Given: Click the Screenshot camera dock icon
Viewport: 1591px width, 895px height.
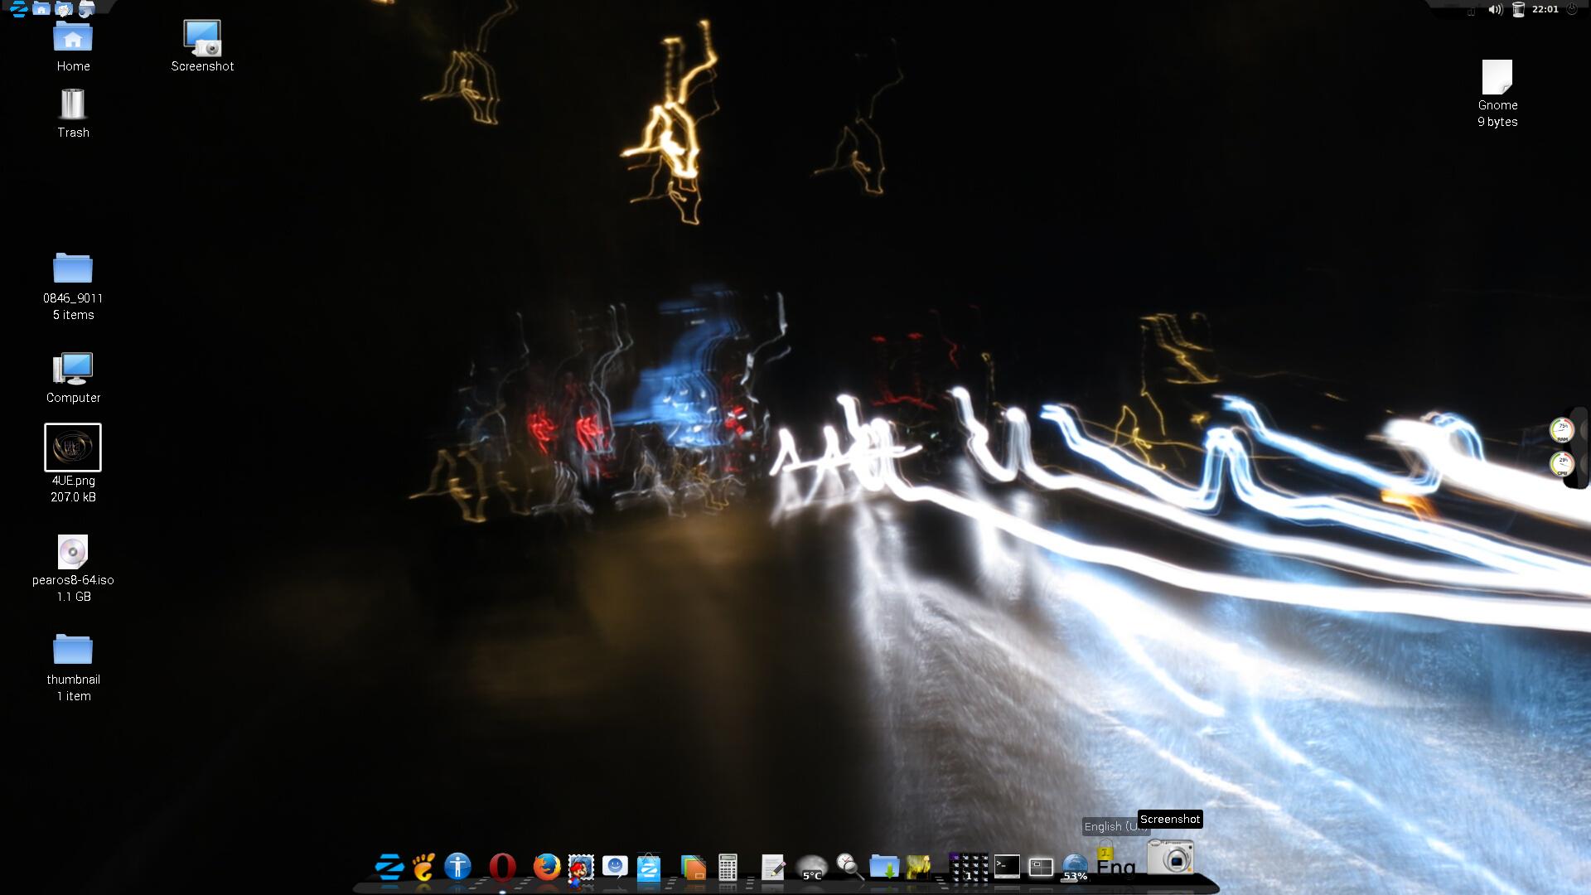Looking at the screenshot, I should click(1170, 858).
